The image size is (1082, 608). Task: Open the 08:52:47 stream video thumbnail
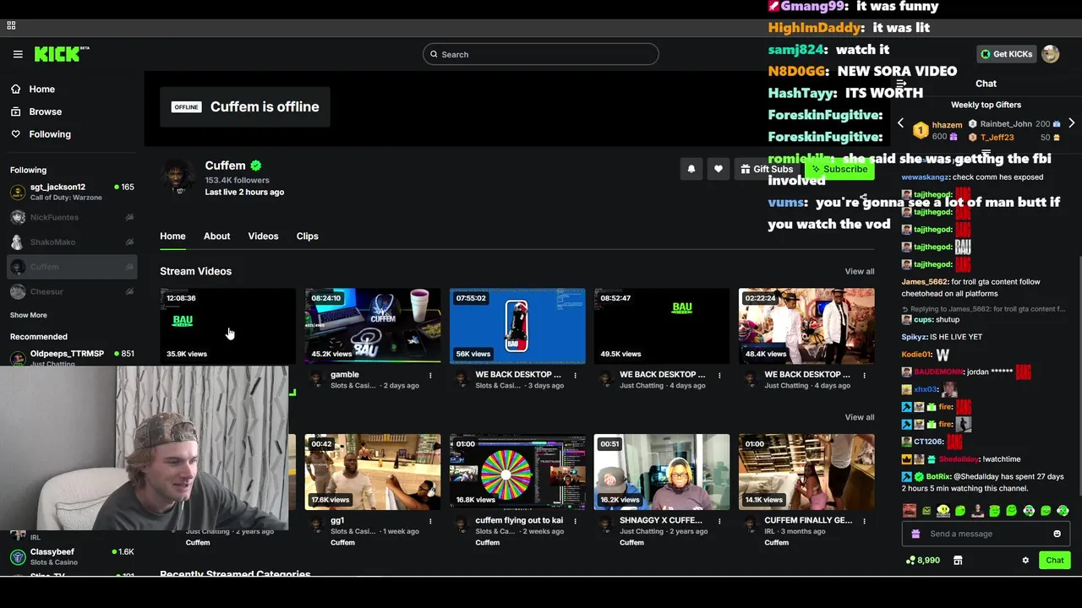coord(662,326)
